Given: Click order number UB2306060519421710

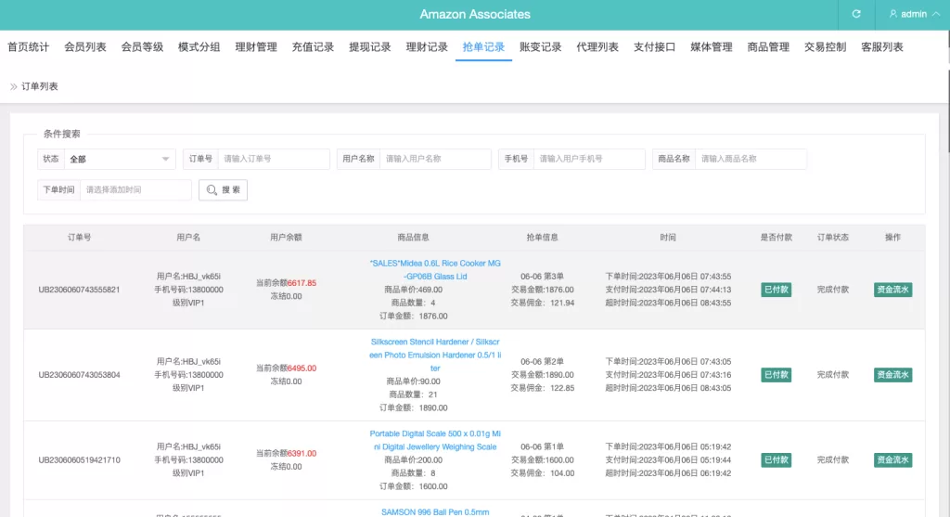Looking at the screenshot, I should point(80,460).
